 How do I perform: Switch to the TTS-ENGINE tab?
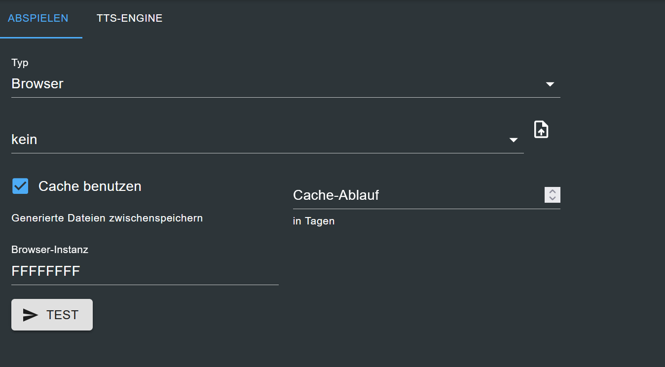click(129, 18)
